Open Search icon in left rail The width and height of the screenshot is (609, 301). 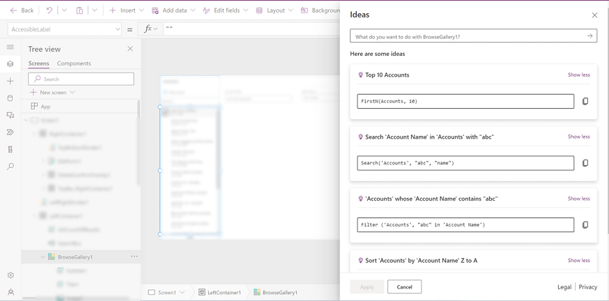tap(10, 167)
